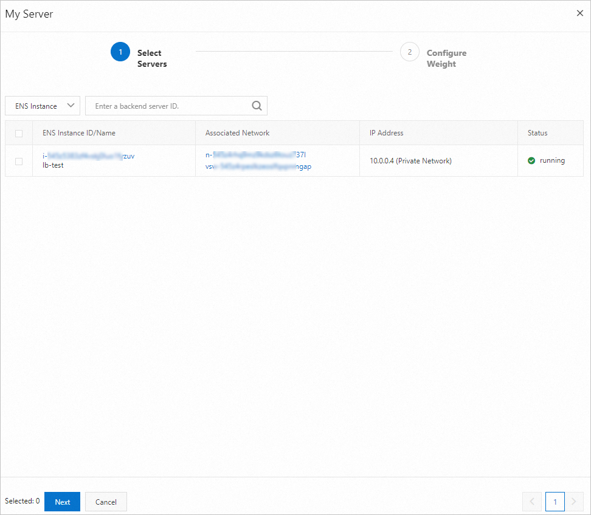The image size is (591, 515).
Task: Click the lb-test instance name
Action: 53,165
